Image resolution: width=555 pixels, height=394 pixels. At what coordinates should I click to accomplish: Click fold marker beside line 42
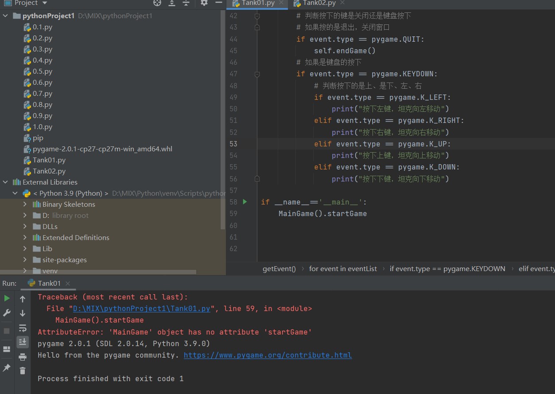(257, 16)
